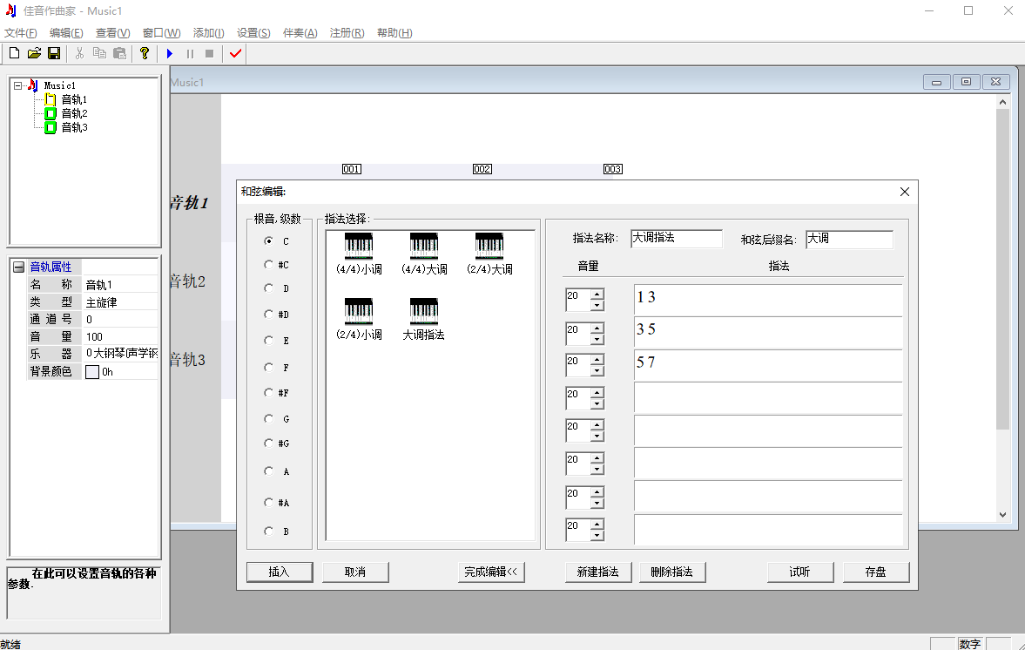
Task: Click the 试听 preview button
Action: coord(799,572)
